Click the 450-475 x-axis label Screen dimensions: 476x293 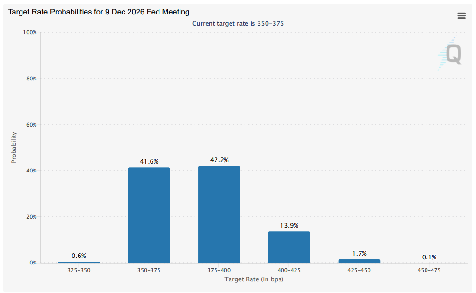(429, 270)
